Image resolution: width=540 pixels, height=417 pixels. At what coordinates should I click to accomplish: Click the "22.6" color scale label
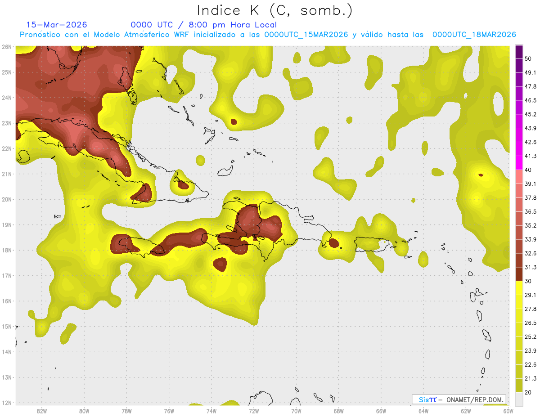click(x=531, y=364)
